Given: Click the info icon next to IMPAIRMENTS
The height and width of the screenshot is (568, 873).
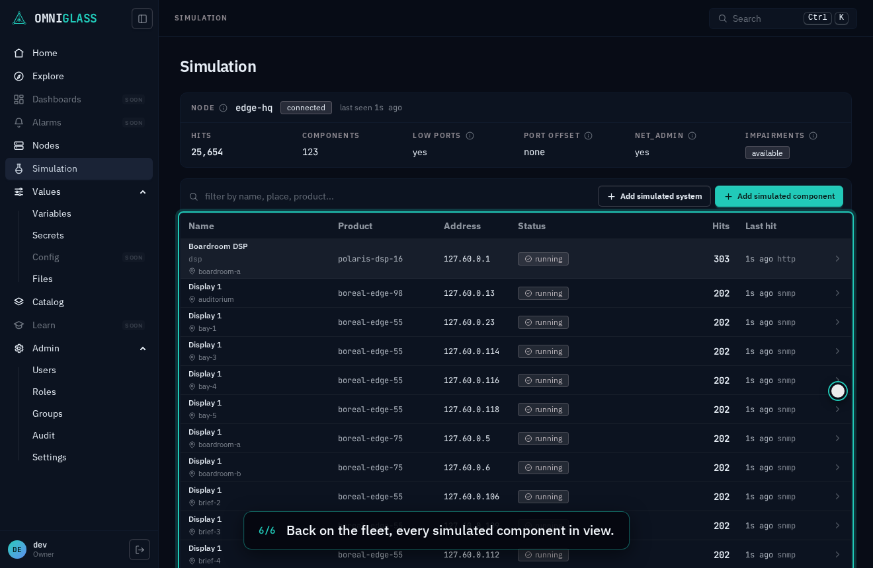Looking at the screenshot, I should pyautogui.click(x=813, y=135).
